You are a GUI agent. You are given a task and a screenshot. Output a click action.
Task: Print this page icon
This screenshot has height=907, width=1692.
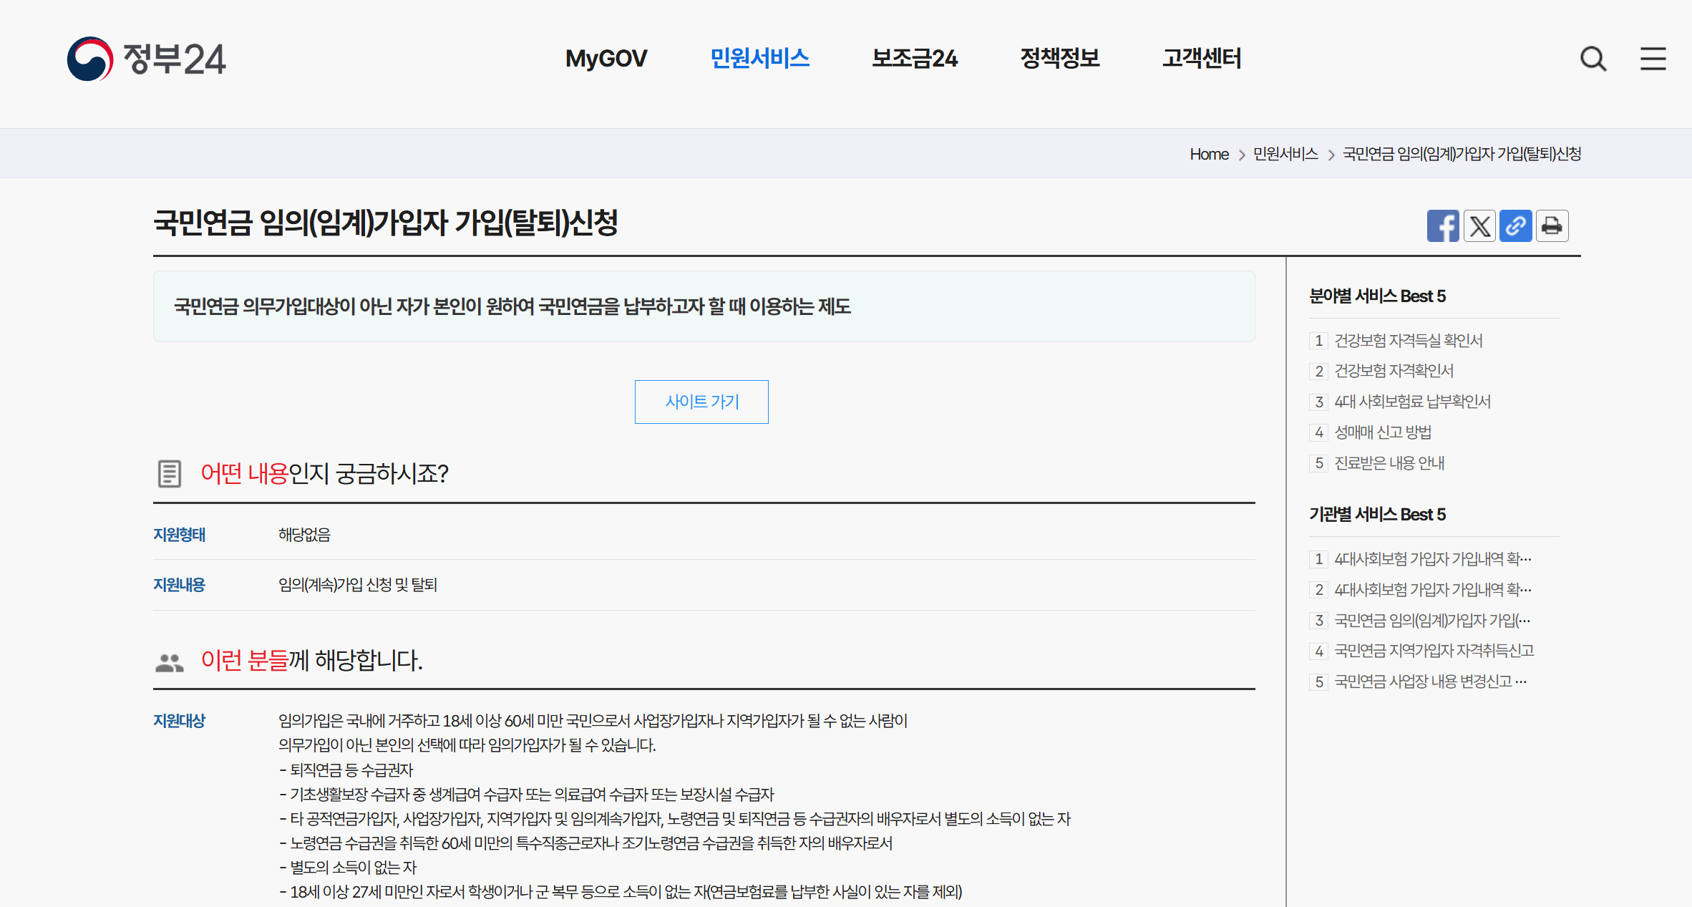[x=1552, y=226]
